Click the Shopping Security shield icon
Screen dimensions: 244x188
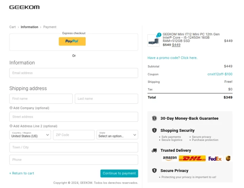point(155,130)
